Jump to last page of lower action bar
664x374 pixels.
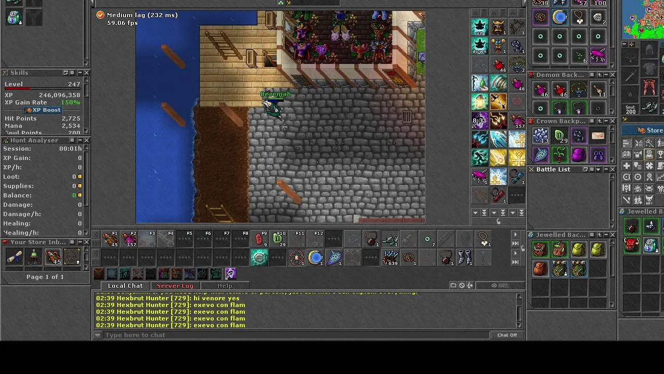[515, 262]
